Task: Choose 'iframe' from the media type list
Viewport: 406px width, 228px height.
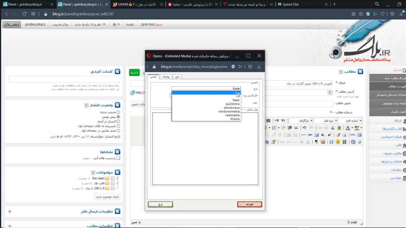Action: pyautogui.click(x=235, y=119)
